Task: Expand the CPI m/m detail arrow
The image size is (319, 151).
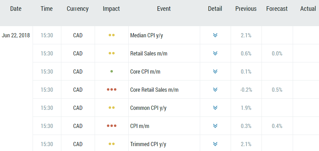Action: (215, 126)
